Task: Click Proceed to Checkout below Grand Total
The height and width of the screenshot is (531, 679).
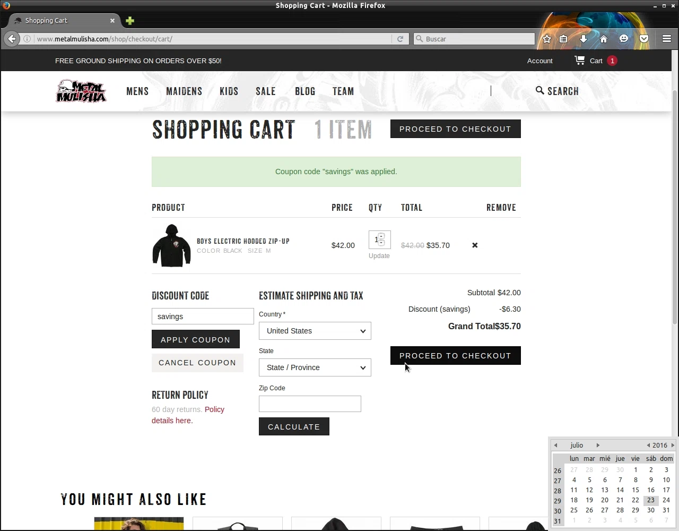Action: [x=455, y=356]
